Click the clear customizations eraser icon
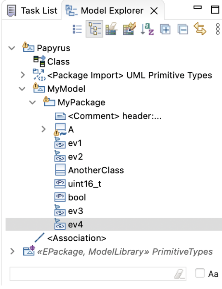222x289 pixels. coord(112,29)
